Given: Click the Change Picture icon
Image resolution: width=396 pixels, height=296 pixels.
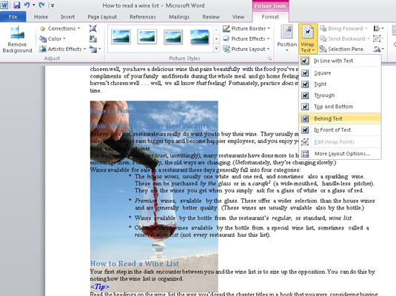Looking at the screenshot, I should (x=93, y=38).
